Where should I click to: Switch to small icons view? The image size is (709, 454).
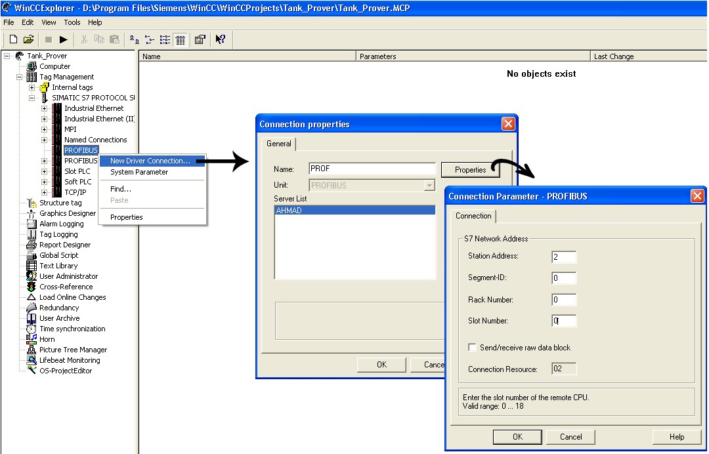pyautogui.click(x=150, y=40)
